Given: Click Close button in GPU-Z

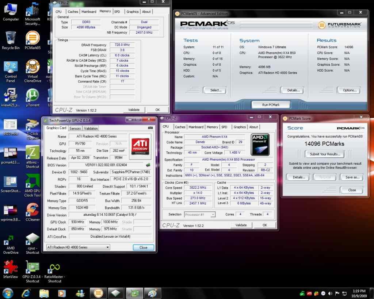Looking at the screenshot, I should coord(143,248).
